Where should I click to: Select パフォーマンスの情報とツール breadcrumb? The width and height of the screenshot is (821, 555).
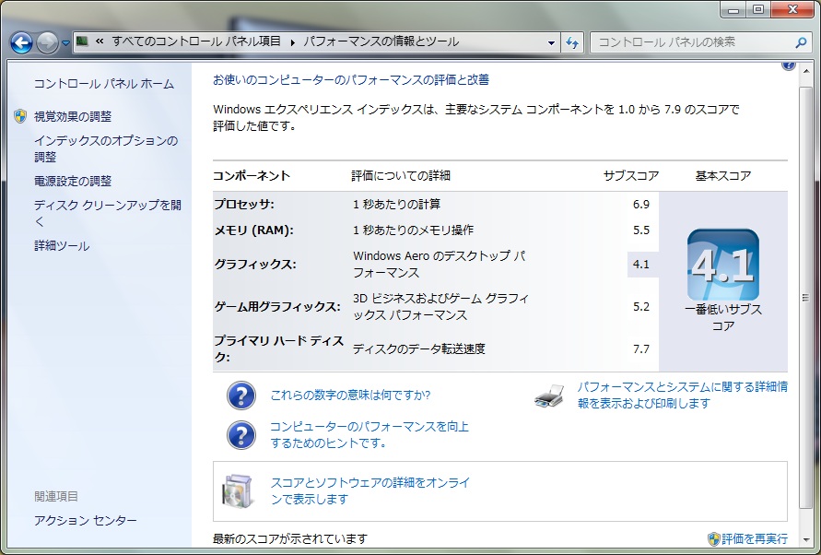(x=381, y=41)
